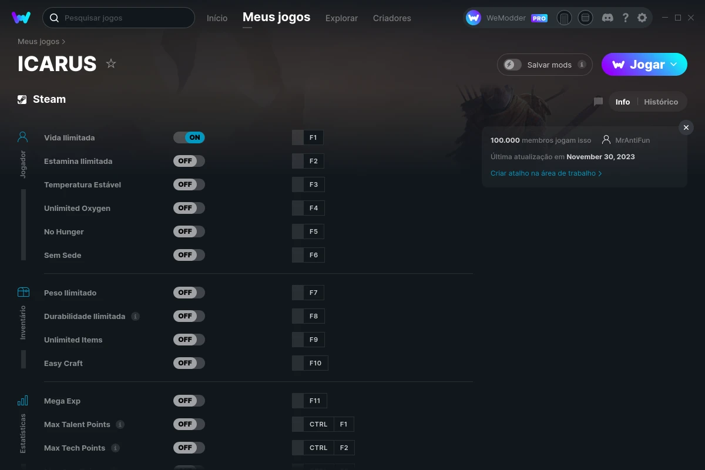The width and height of the screenshot is (705, 470).
Task: Click the MrAntiFun author name
Action: (633, 140)
